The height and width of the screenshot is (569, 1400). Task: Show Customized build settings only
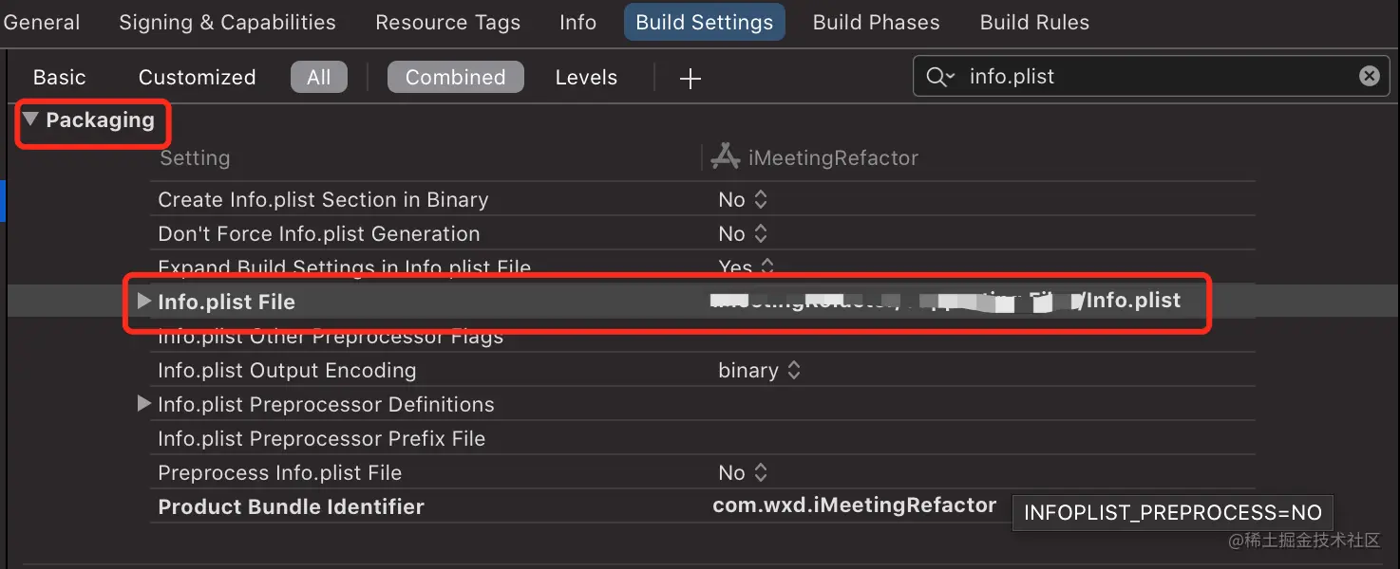point(197,78)
